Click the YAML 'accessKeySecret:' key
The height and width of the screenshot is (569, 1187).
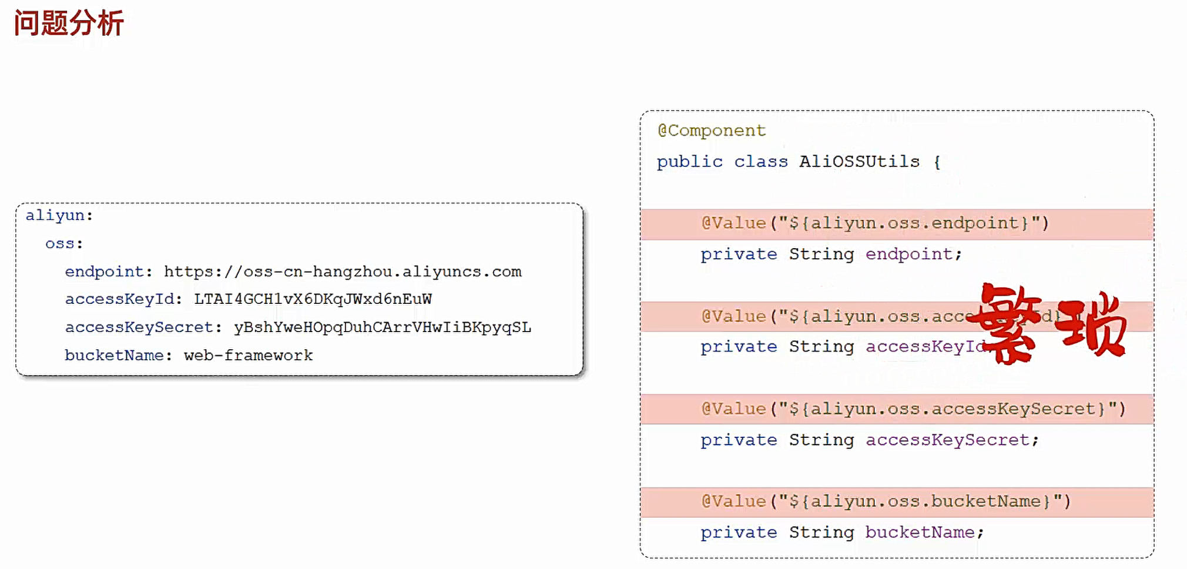tap(143, 327)
